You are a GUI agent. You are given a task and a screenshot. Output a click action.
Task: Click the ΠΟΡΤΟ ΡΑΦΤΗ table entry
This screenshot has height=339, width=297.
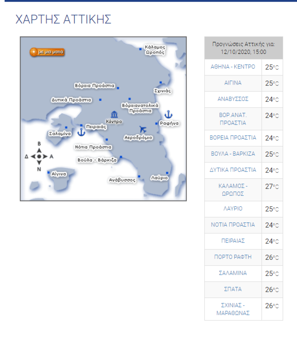[233, 257]
